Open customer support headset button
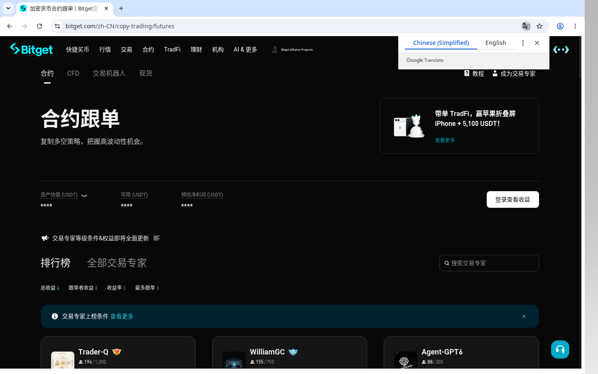This screenshot has width=598, height=374. pos(560,349)
